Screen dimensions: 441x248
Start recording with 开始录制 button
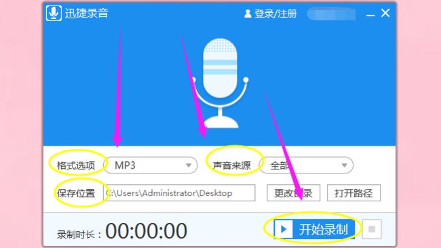[314, 229]
